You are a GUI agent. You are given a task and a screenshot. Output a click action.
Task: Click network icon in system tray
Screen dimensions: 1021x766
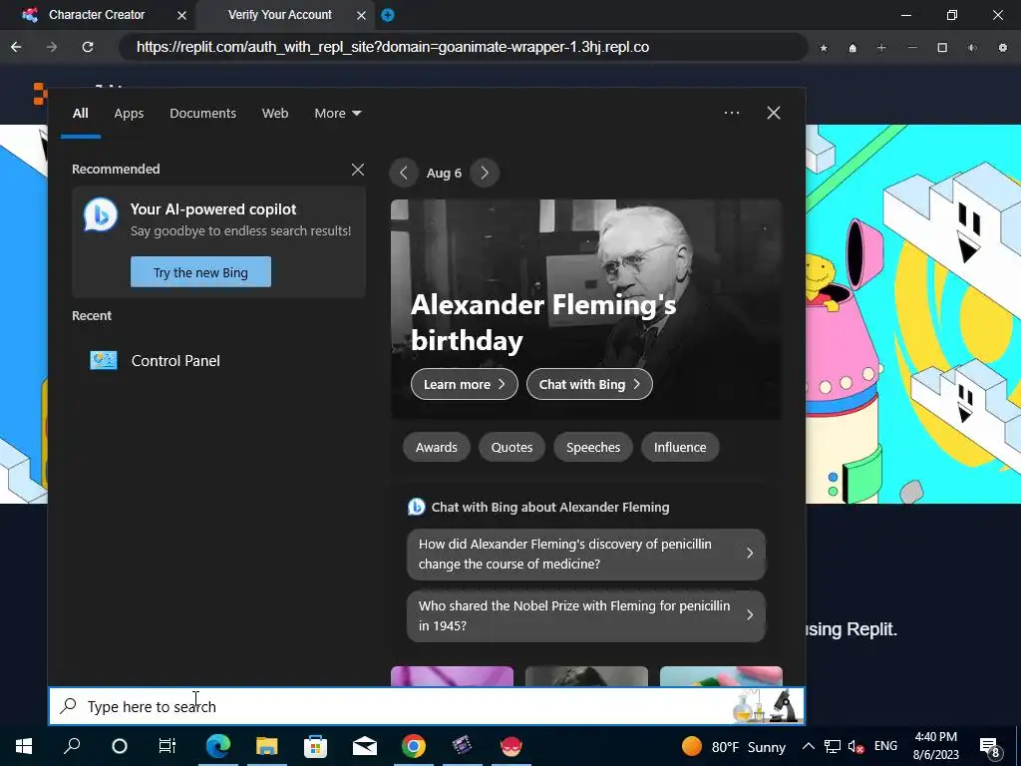pos(833,746)
